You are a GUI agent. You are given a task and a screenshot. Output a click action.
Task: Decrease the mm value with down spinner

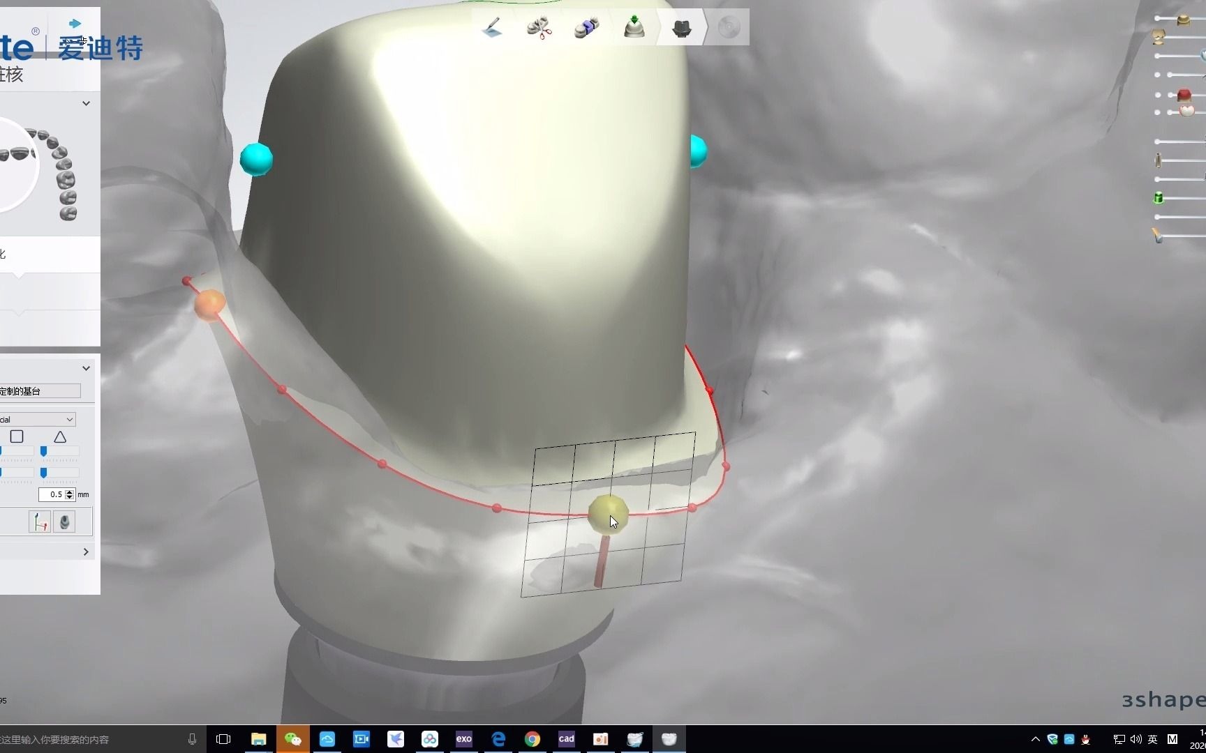pyautogui.click(x=69, y=497)
